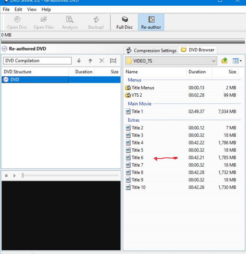
Task: Open the Edit menu
Action: [18, 10]
